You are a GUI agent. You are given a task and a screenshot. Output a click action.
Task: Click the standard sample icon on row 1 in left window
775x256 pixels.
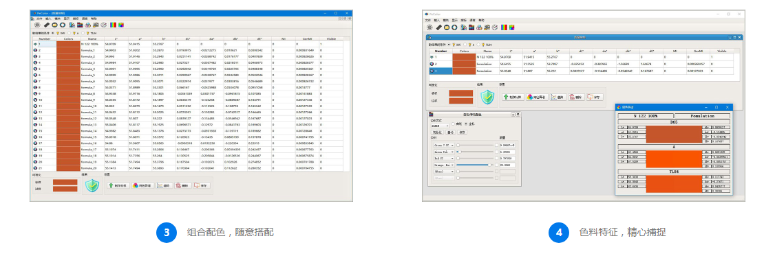(36, 44)
